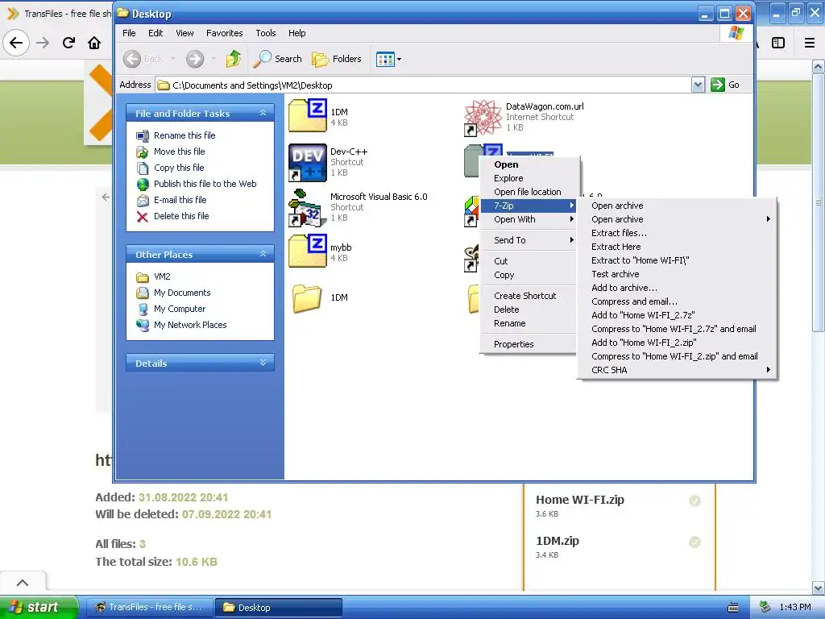The height and width of the screenshot is (619, 825).
Task: Select the plain 1DM folder icon
Action: [x=307, y=298]
